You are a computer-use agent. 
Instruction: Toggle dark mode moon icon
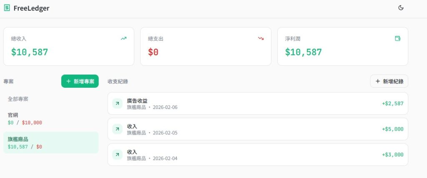401,8
